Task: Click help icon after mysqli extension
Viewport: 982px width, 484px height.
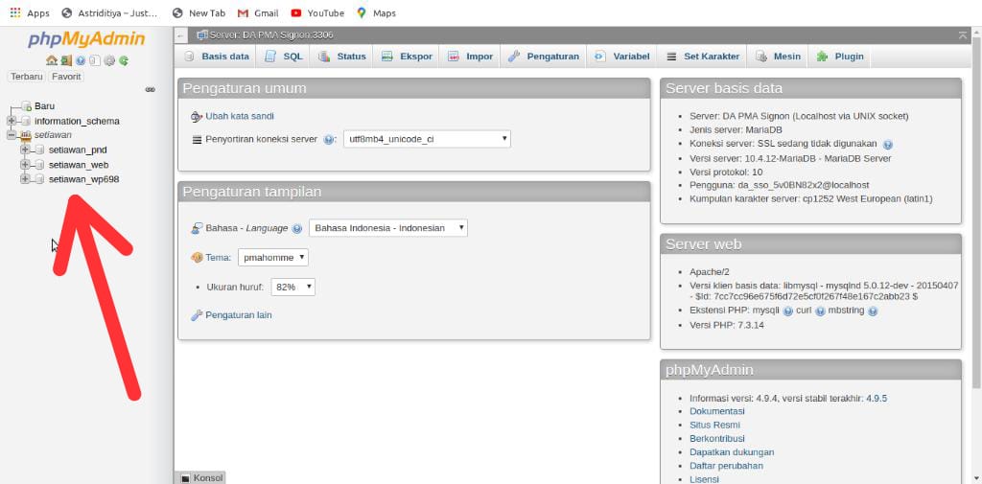Action: point(788,311)
